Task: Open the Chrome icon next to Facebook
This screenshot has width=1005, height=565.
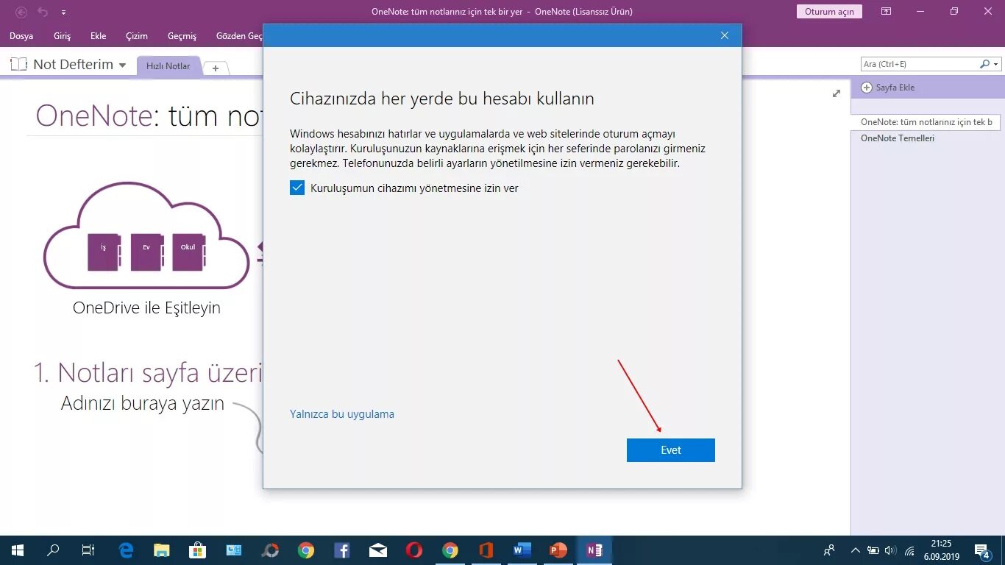Action: click(306, 550)
